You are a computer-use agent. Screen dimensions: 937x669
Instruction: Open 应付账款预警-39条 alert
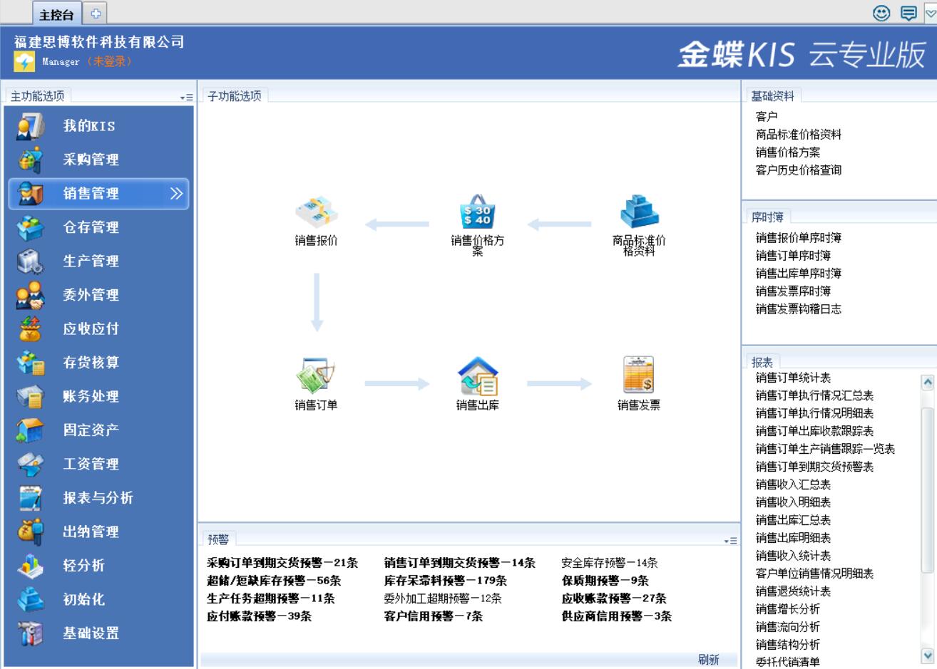pyautogui.click(x=260, y=616)
